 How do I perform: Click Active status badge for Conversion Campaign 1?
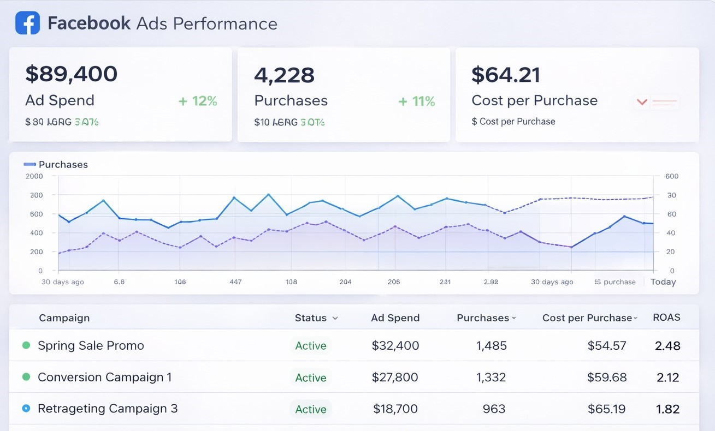click(x=310, y=378)
